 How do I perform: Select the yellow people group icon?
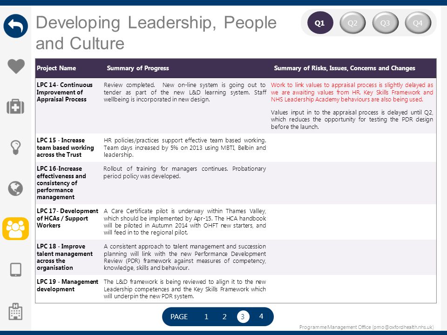[x=16, y=229]
